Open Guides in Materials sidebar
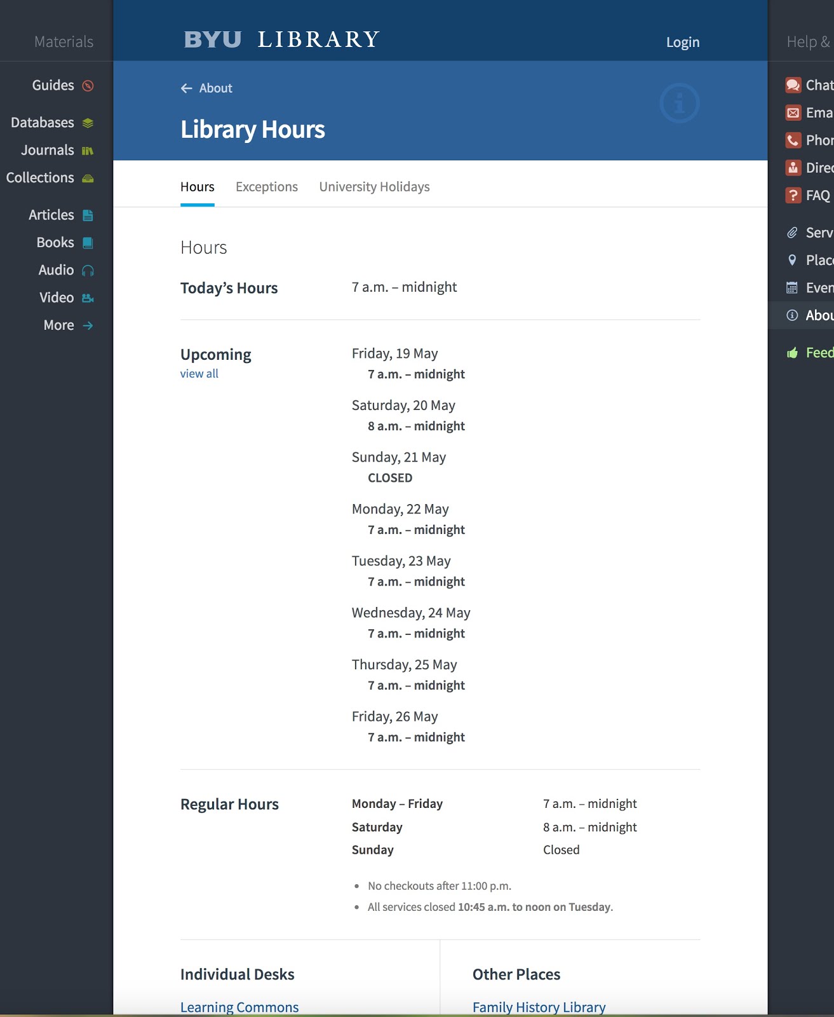834x1017 pixels. [53, 85]
